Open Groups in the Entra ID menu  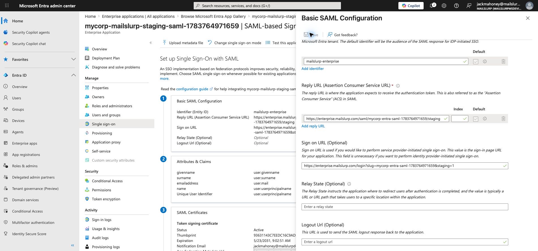(x=18, y=109)
